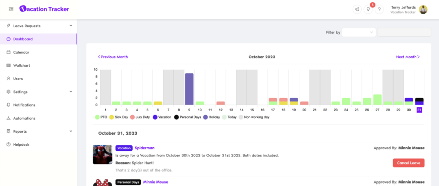Image resolution: width=439 pixels, height=186 pixels.
Task: Click the October 31, 2023 heading
Action: tap(118, 133)
